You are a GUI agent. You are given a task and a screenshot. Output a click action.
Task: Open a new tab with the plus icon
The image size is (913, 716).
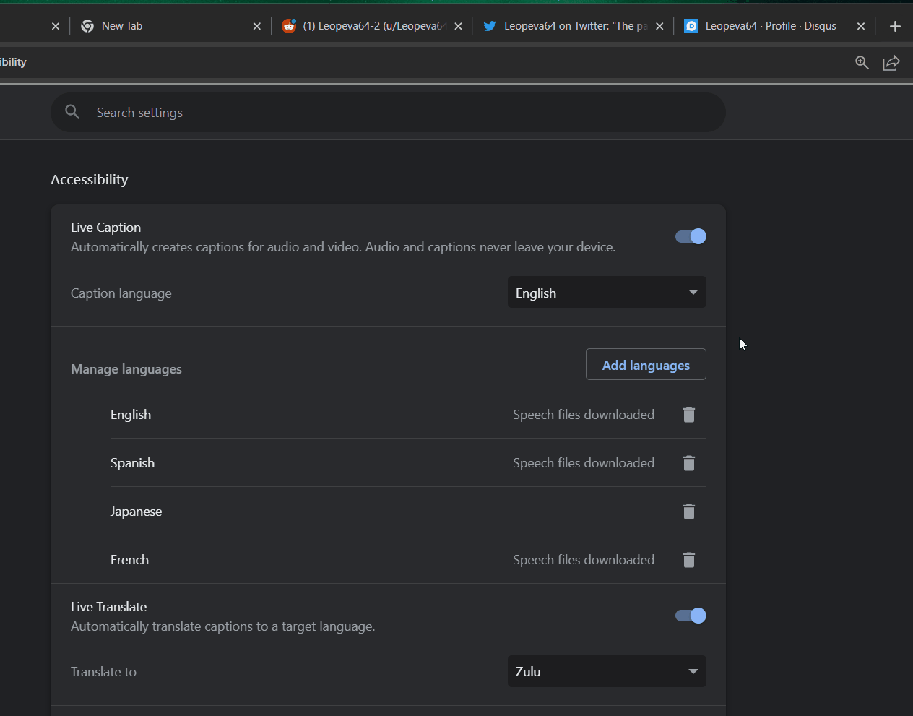[x=895, y=26]
